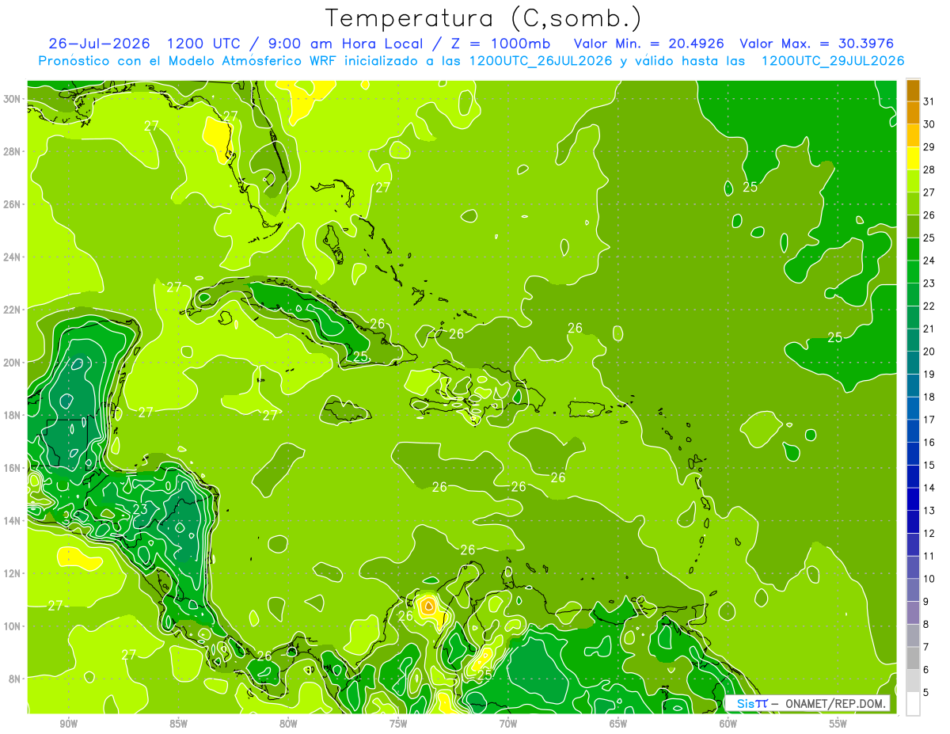
Task: Click the '30N' latitude label
Action: (x=13, y=98)
